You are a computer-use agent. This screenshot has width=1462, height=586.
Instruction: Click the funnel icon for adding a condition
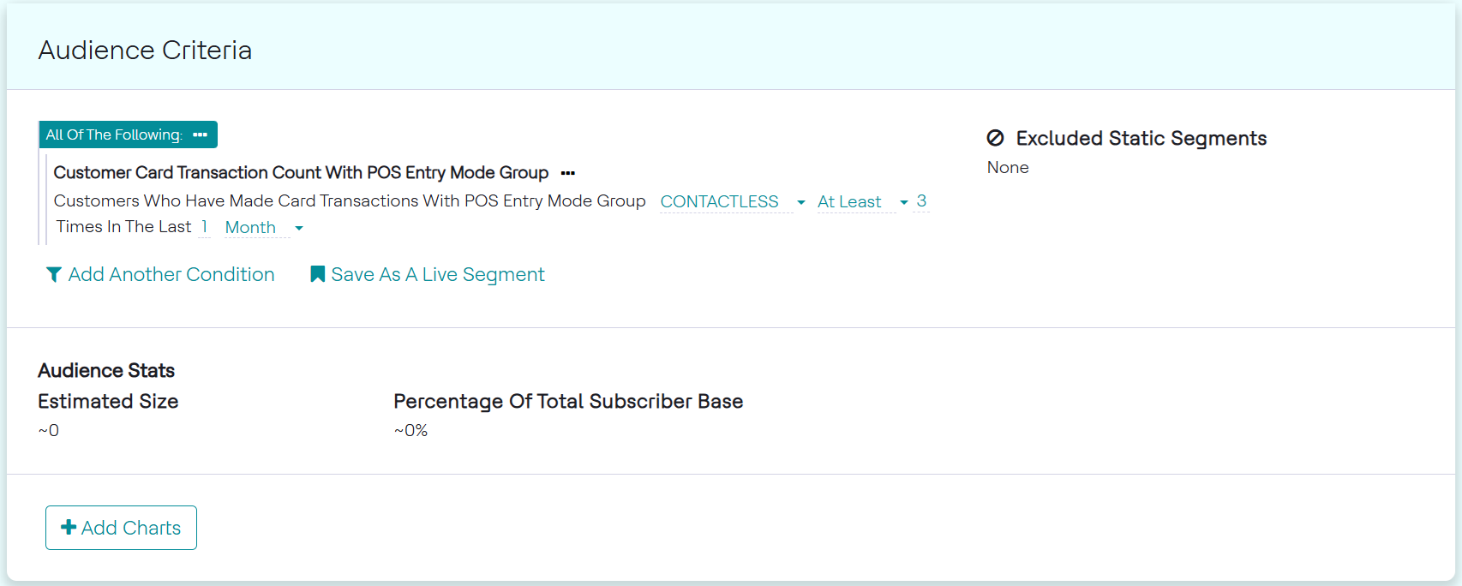[x=53, y=274]
